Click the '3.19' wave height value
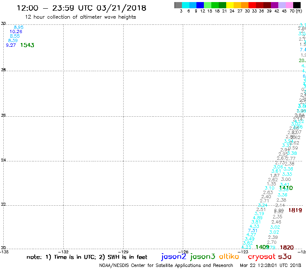Screen dimensions: 306x269 click(x=259, y=214)
